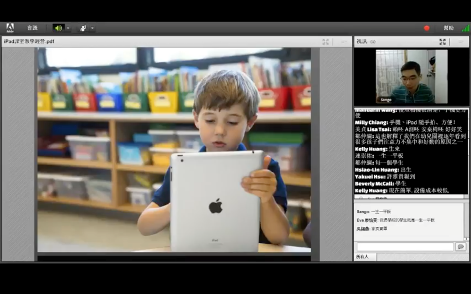Image resolution: width=471 pixels, height=294 pixels.
Task: Click the Adobe logo in the top bar
Action: (x=10, y=28)
